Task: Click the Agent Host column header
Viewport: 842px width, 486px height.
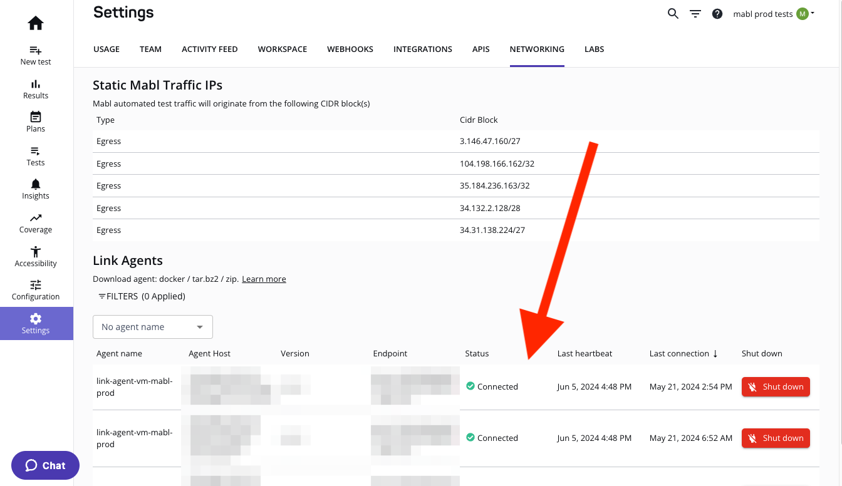Action: [x=209, y=353]
